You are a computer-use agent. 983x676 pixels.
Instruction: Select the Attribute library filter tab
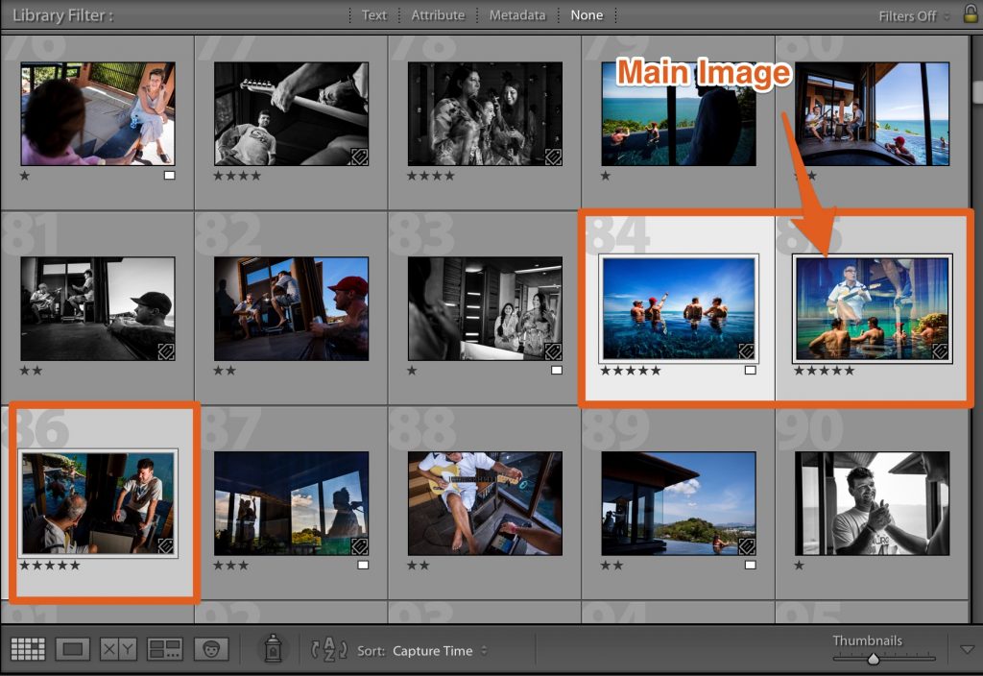click(438, 15)
